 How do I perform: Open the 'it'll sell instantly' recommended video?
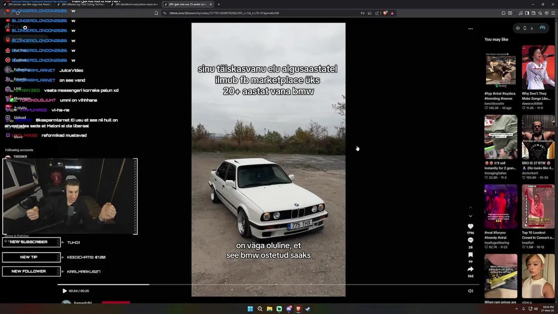pos(500,137)
